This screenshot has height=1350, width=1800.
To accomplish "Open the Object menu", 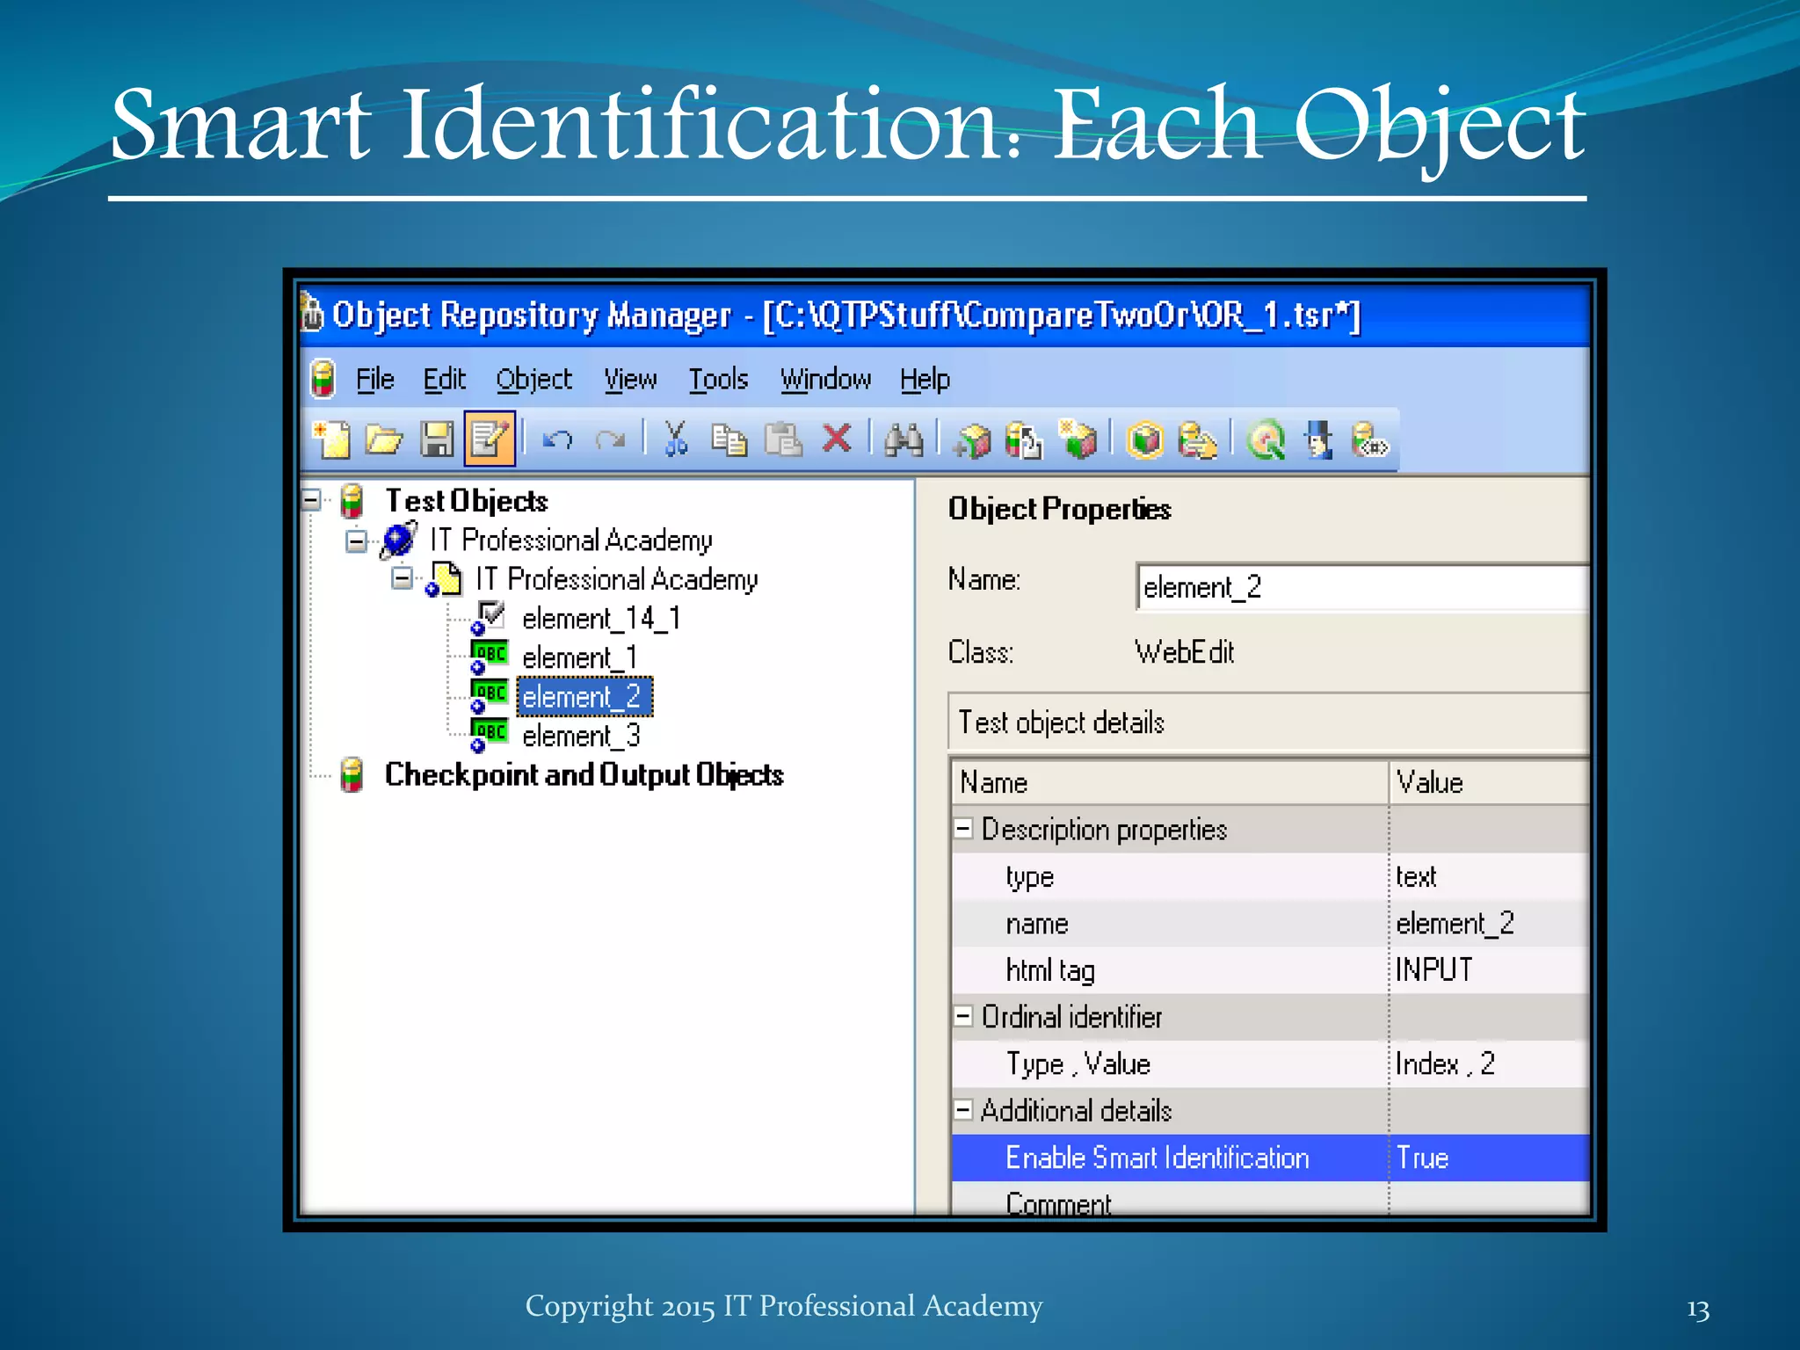I will [x=533, y=380].
